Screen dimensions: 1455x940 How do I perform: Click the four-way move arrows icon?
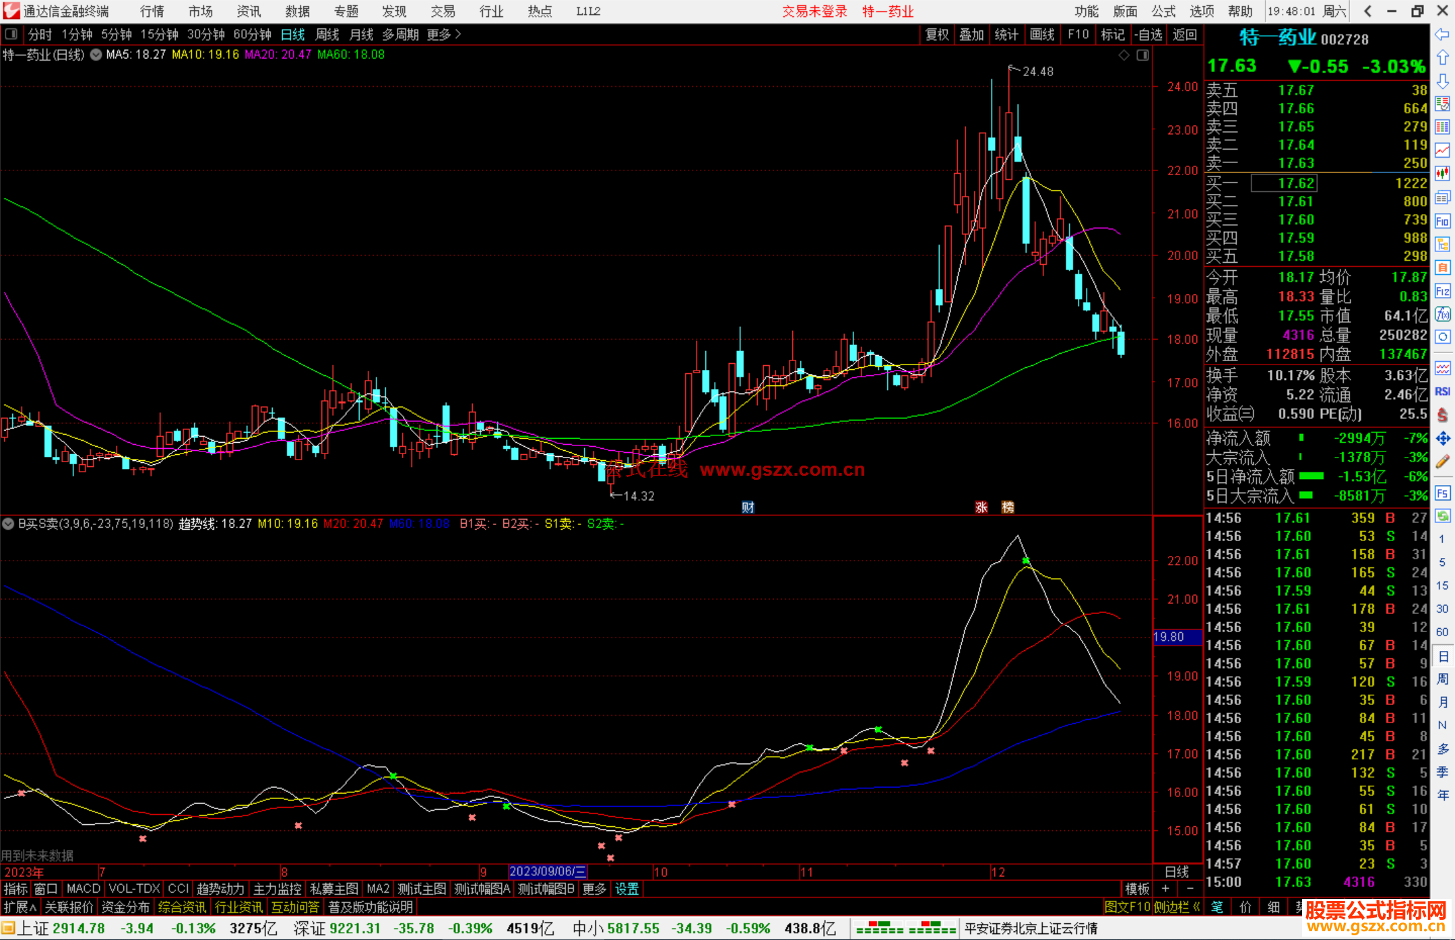pyautogui.click(x=1442, y=439)
